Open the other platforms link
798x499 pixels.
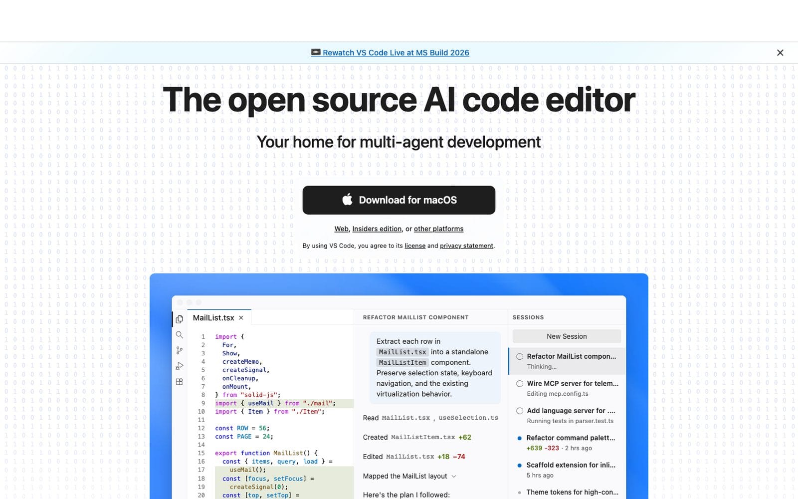point(438,229)
